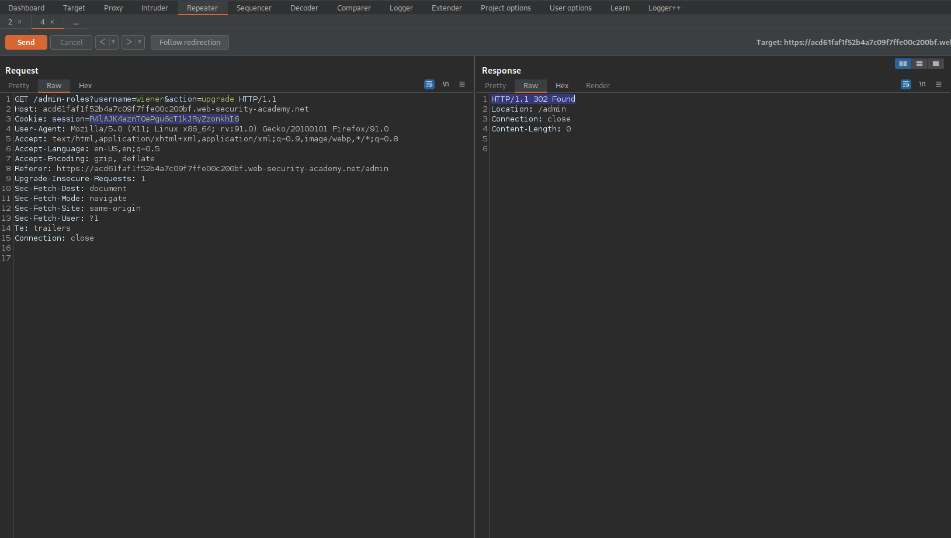Open User options tab

point(571,8)
